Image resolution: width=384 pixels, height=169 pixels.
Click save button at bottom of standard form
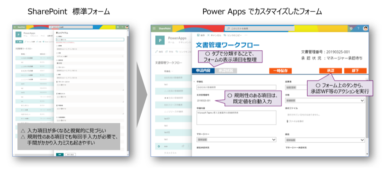coord(60,155)
